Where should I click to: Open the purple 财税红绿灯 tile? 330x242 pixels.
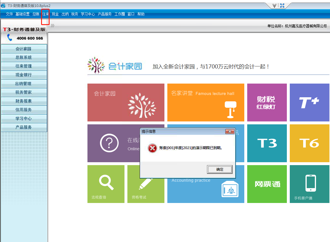(267, 103)
